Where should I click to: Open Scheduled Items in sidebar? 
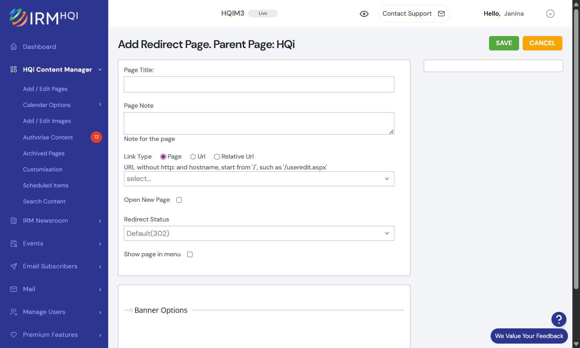46,185
